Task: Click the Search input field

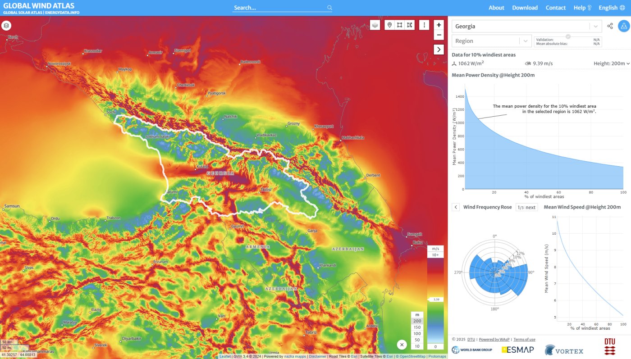Action: pos(279,8)
